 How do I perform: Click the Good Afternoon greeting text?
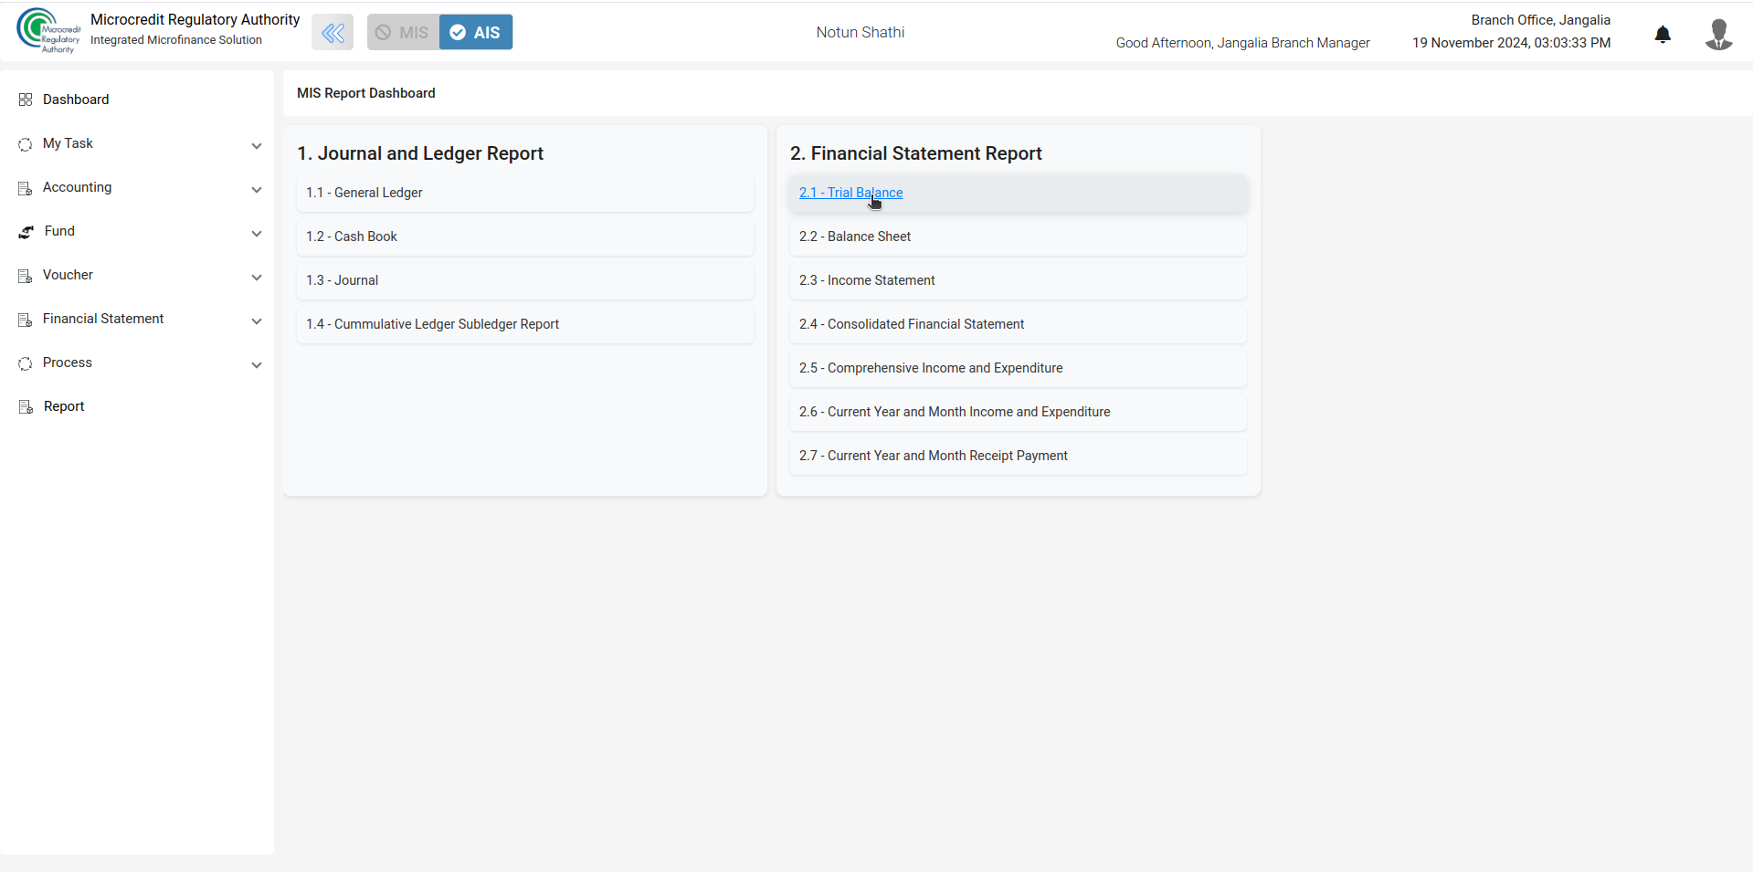pos(1242,43)
